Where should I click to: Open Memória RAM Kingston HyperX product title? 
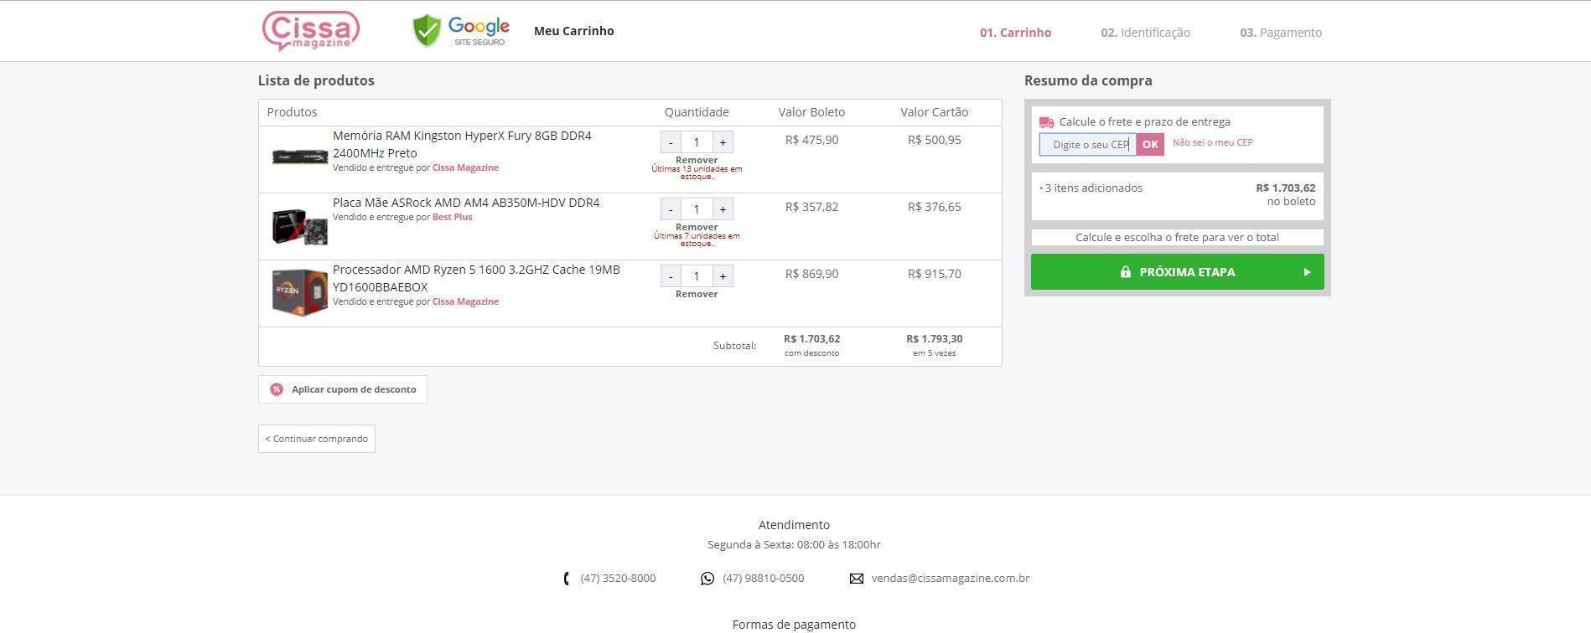(x=462, y=144)
